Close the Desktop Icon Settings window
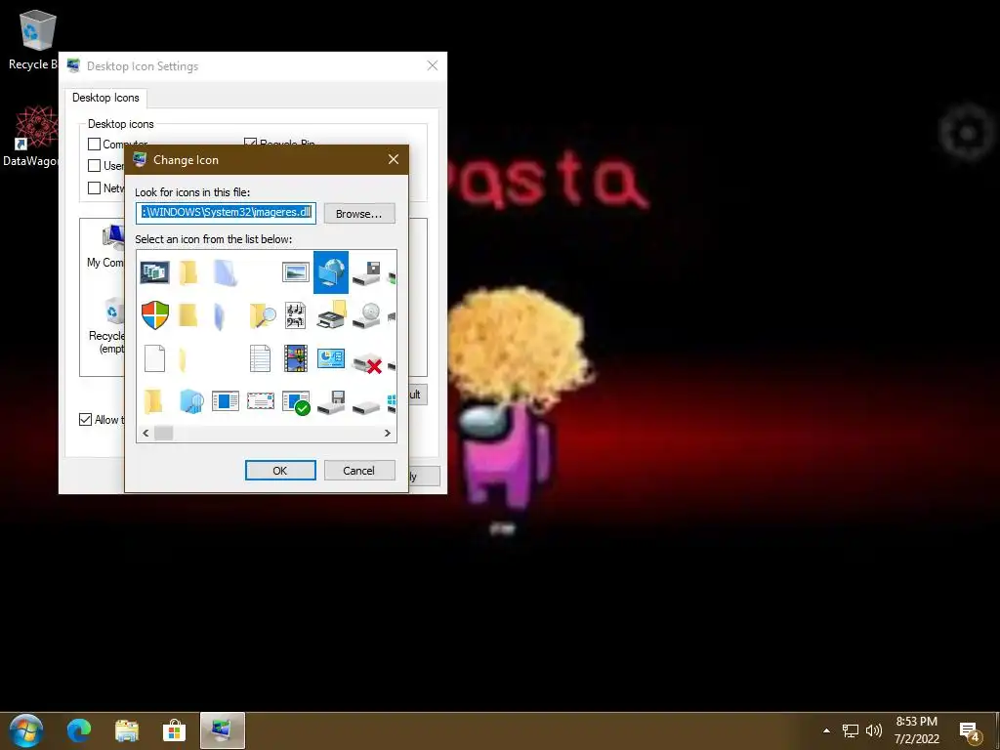Viewport: 1000px width, 750px height. pos(433,65)
